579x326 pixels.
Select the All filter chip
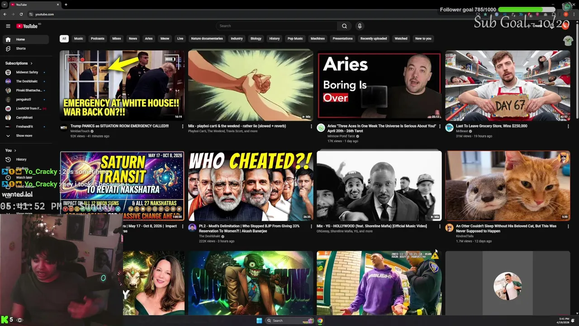[64, 38]
